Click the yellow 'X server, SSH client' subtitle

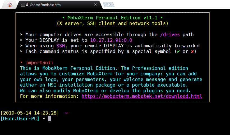tap(112, 24)
